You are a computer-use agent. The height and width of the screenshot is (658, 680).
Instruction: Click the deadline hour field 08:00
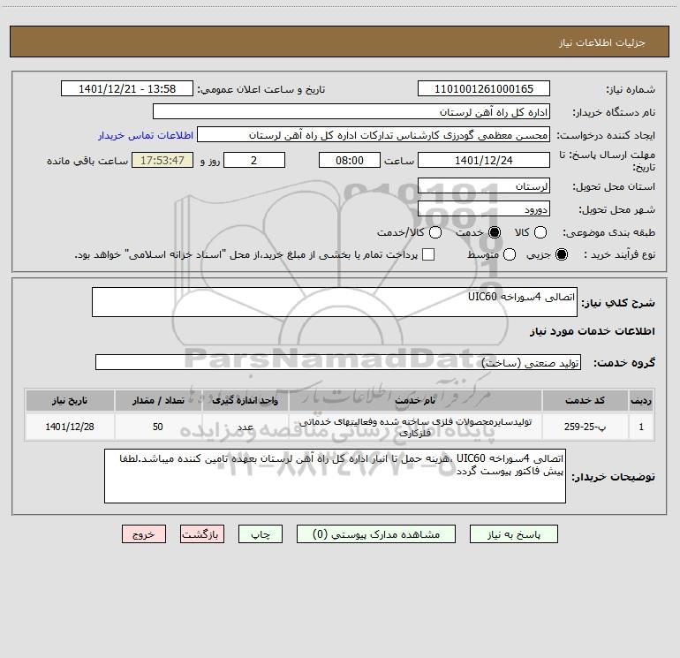[x=350, y=160]
